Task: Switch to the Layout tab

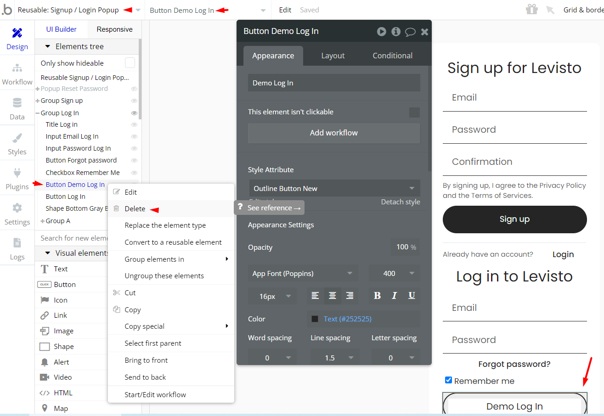Action: (333, 56)
